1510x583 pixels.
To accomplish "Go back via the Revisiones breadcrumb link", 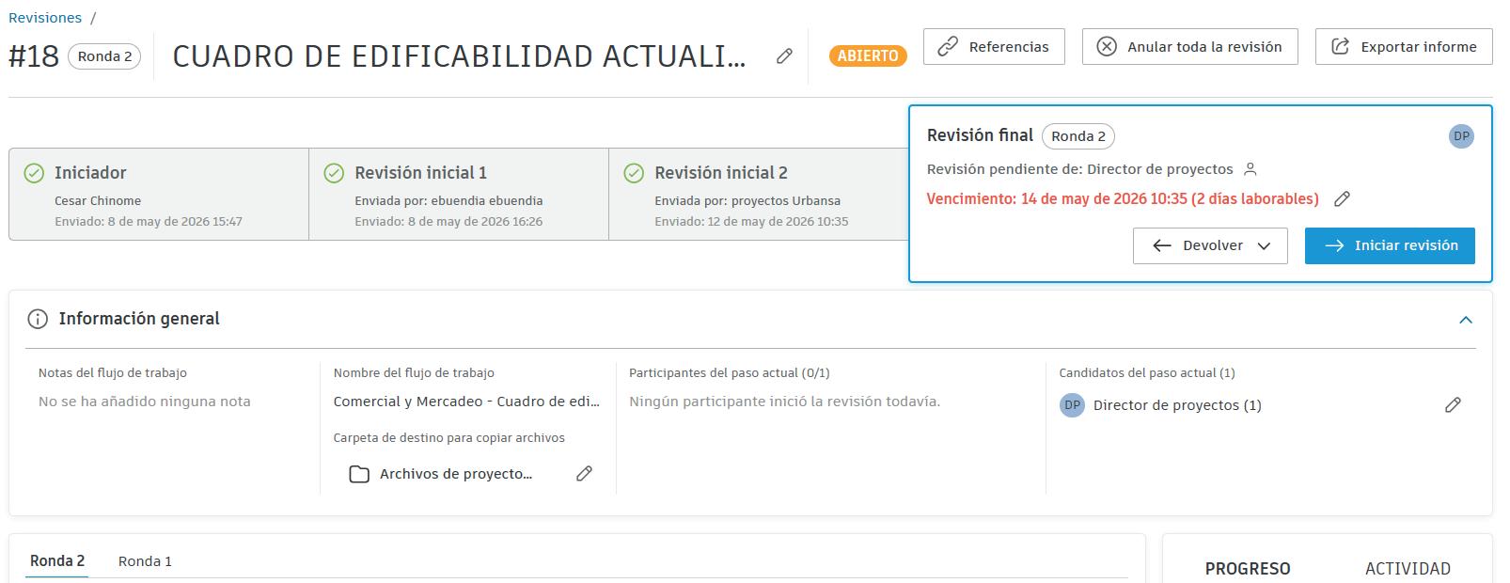I will click(x=45, y=18).
